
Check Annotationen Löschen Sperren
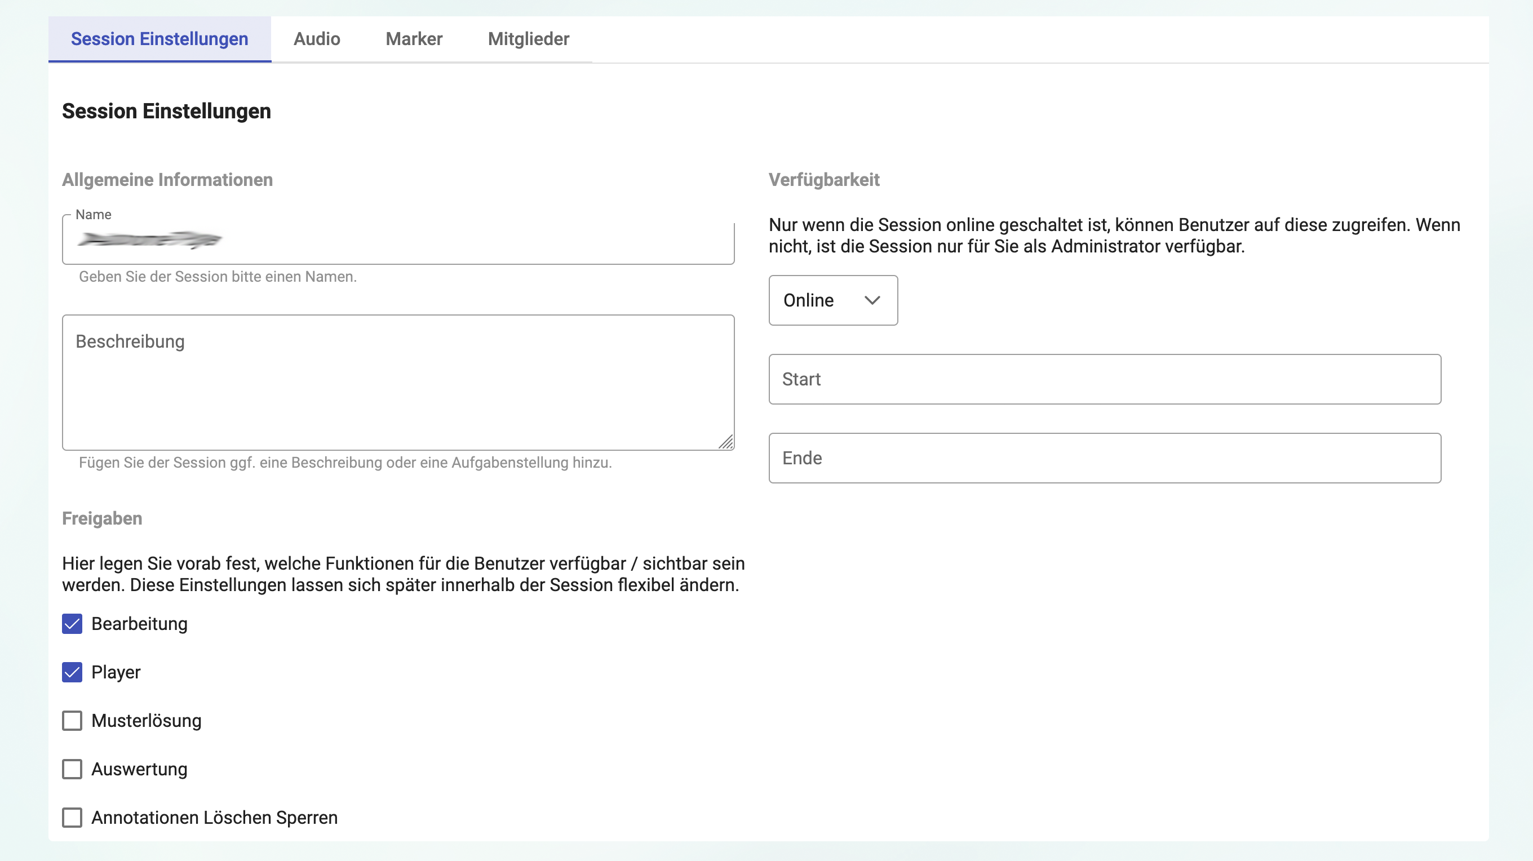72,818
